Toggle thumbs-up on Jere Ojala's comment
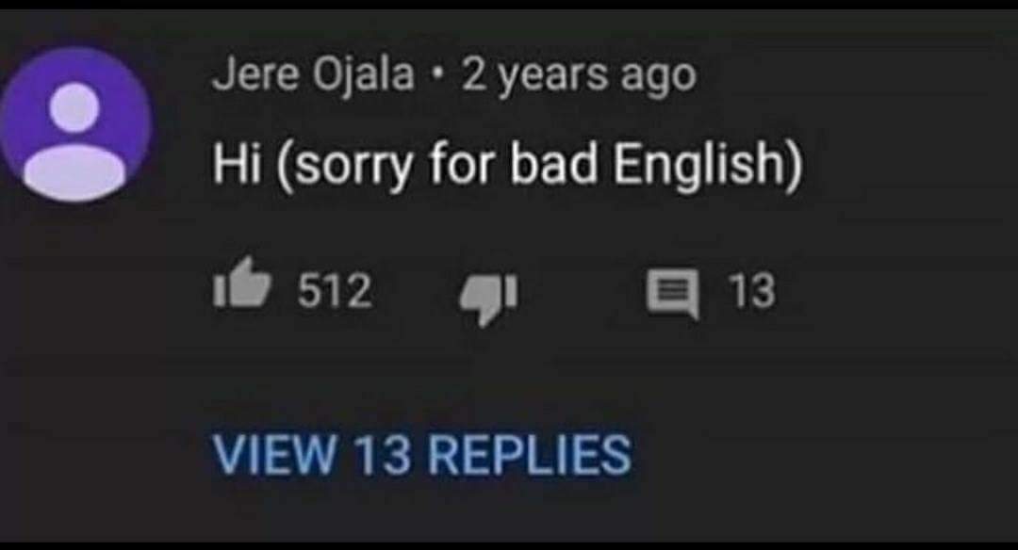Viewport: 1018px width, 550px height. [x=242, y=283]
